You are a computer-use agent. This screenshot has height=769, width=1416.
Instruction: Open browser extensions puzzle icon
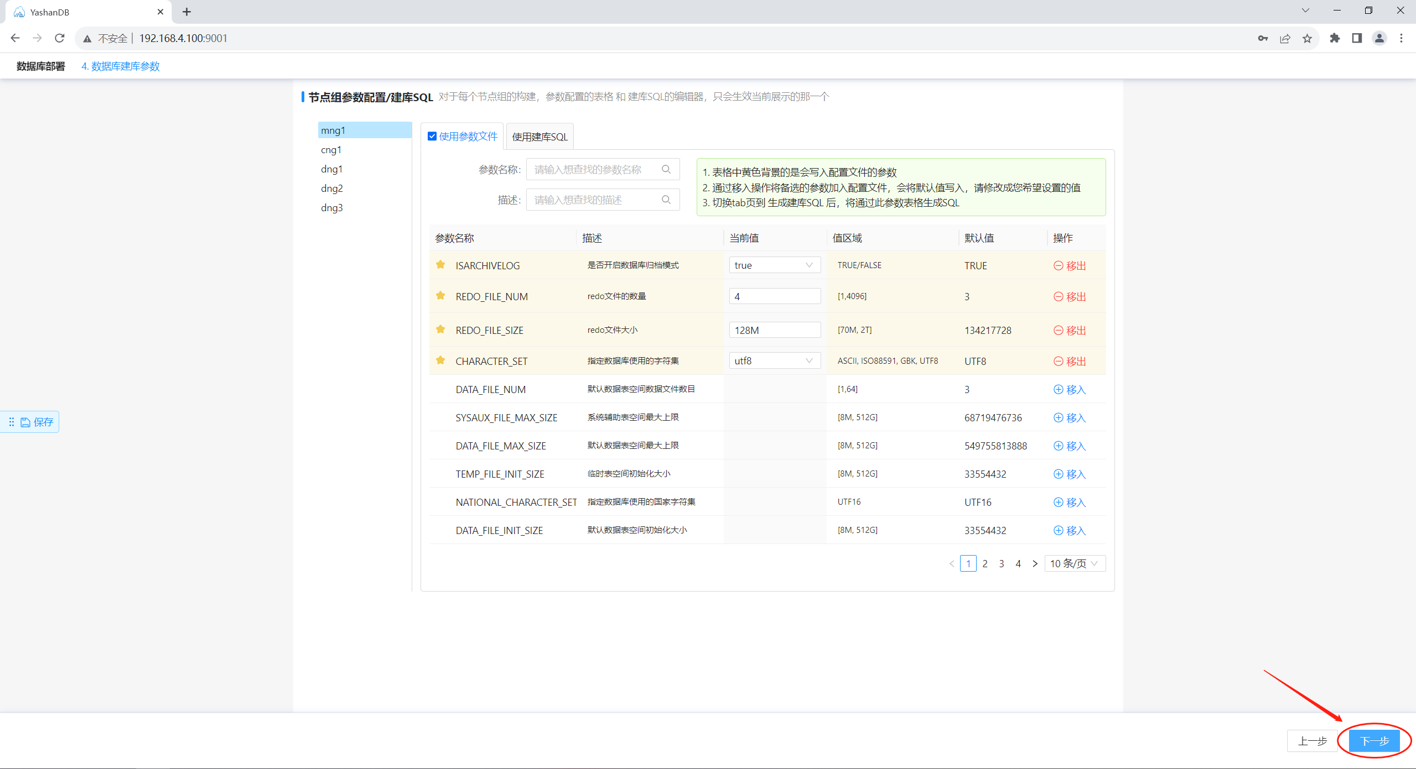(1335, 38)
